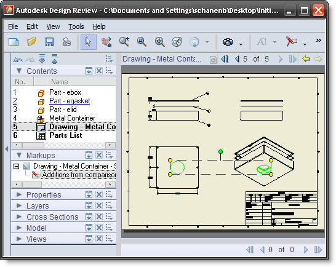Screen dimensions: 336x267
Task: Expand the Properties palette
Action: (x=19, y=194)
